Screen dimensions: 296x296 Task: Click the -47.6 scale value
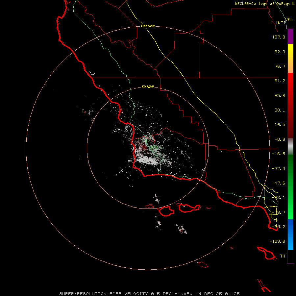(279, 183)
